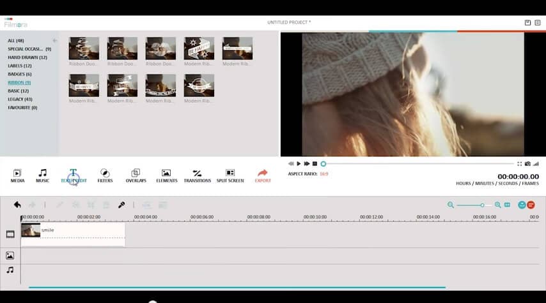Collapse the category sidebar arrow

(x=55, y=41)
